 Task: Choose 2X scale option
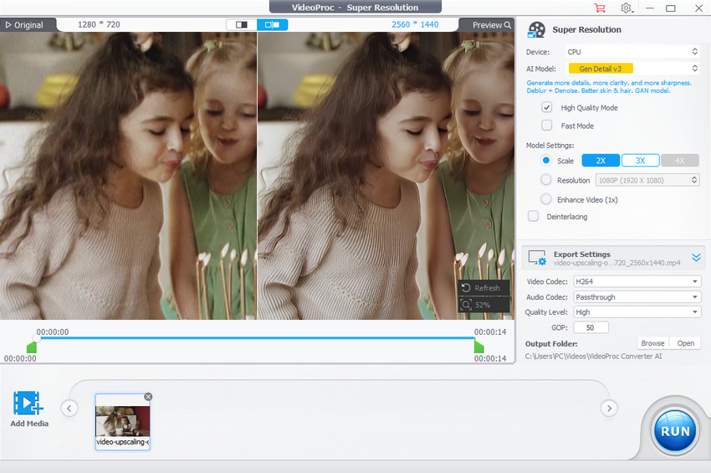(601, 160)
